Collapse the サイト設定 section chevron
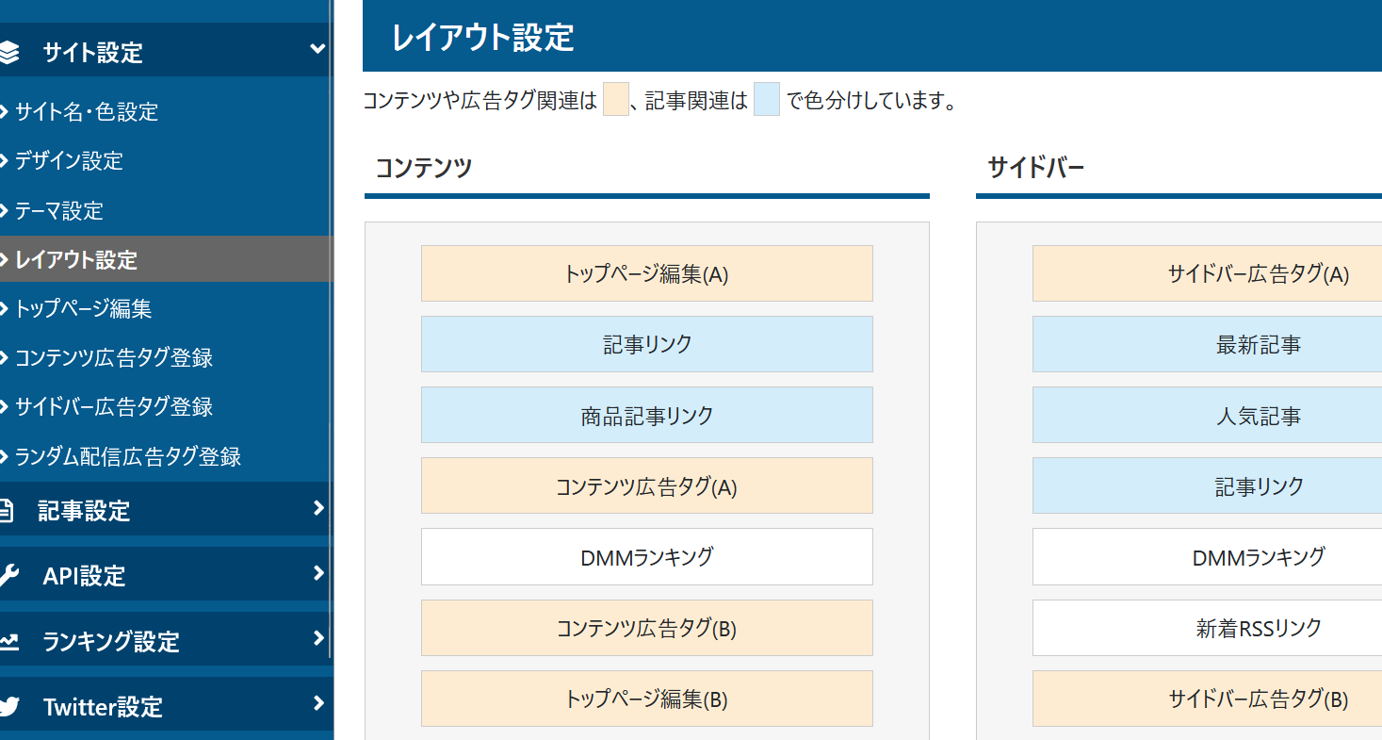 317,49
